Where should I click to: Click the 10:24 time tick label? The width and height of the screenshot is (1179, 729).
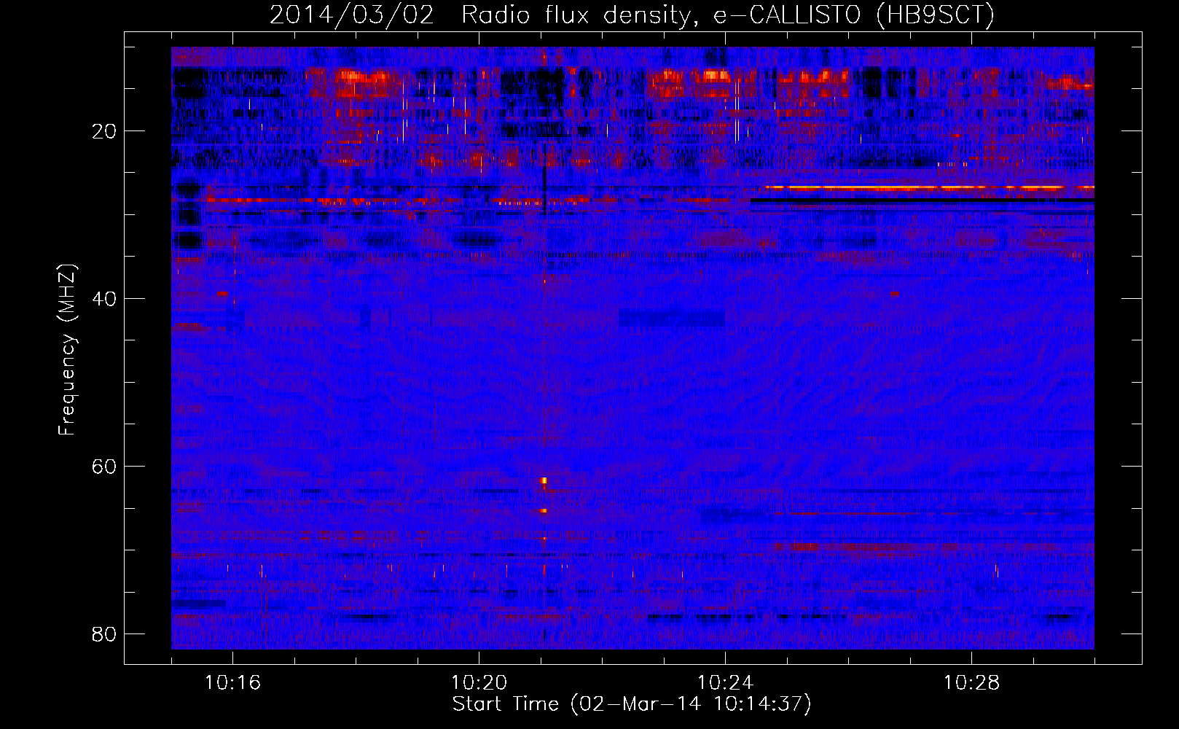tap(725, 683)
